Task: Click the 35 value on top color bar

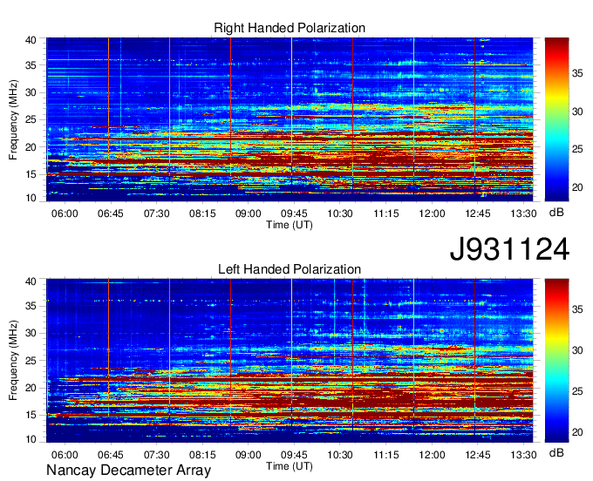Action: tap(577, 73)
